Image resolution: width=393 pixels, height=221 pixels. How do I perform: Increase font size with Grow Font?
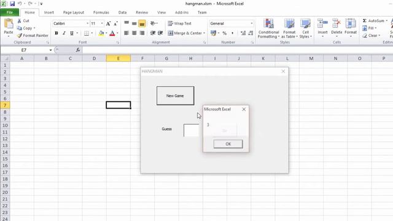[x=108, y=23]
